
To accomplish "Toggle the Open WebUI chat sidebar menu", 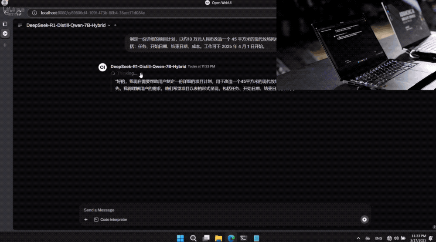I will coord(20,25).
